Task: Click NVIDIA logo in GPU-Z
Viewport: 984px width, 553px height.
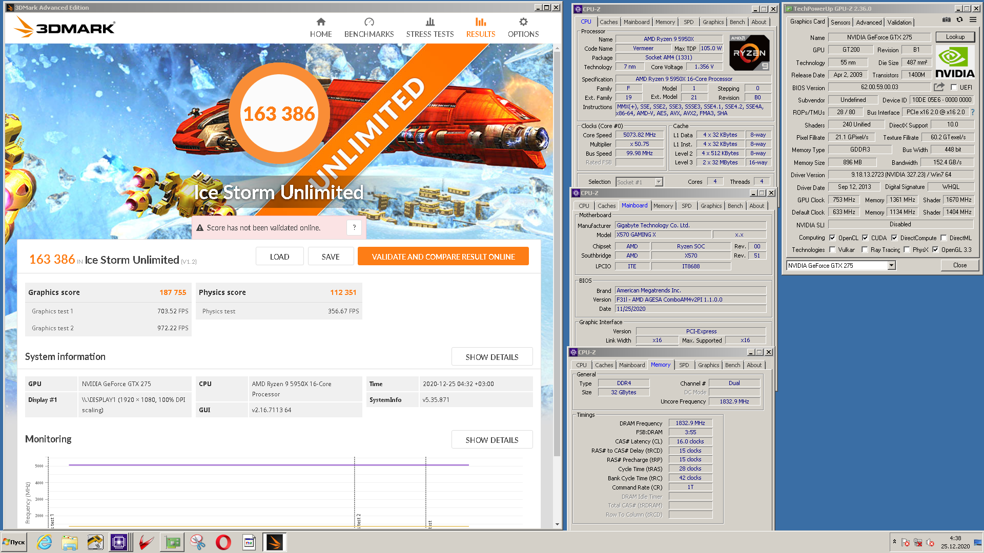Action: click(x=955, y=62)
